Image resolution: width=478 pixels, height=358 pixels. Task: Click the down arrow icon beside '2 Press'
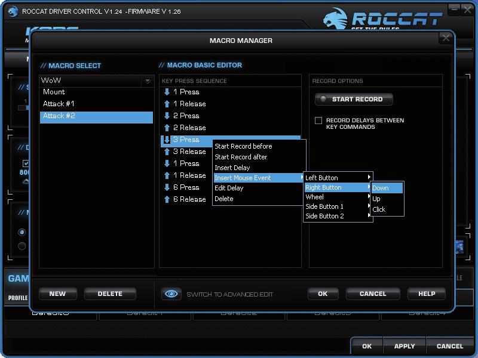point(167,116)
